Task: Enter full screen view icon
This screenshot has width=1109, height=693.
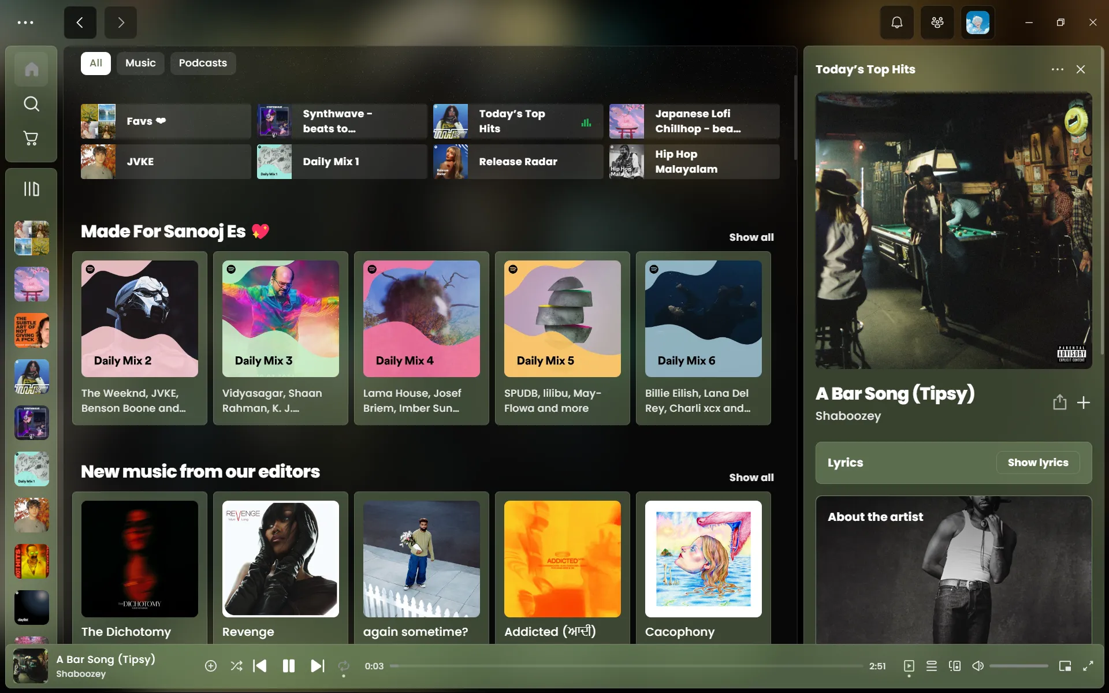Action: pos(1088,666)
